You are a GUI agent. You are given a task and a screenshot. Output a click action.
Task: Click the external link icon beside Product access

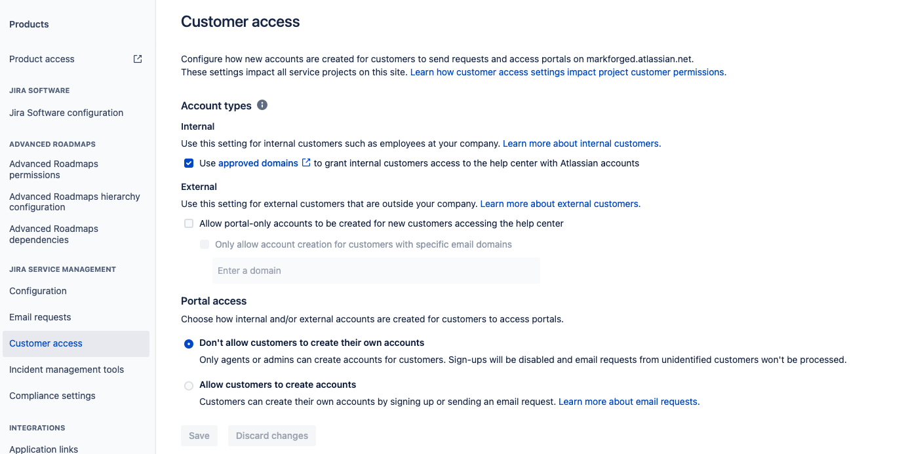(137, 58)
